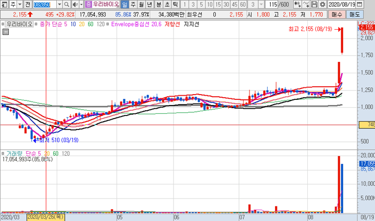
Task: Select the 틱 tick chart tab
Action: click(176, 4)
